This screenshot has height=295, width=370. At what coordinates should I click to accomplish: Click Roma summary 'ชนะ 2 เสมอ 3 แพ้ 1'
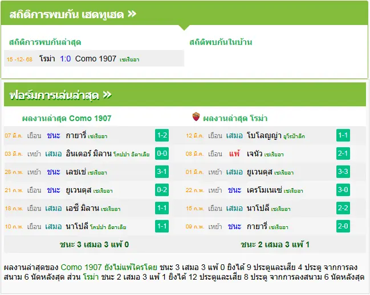275,244
